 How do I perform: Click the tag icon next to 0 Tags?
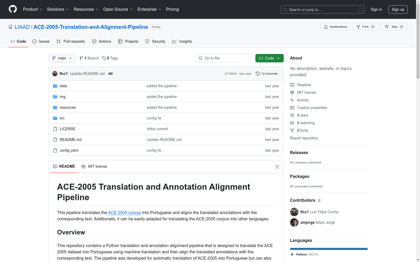point(104,58)
